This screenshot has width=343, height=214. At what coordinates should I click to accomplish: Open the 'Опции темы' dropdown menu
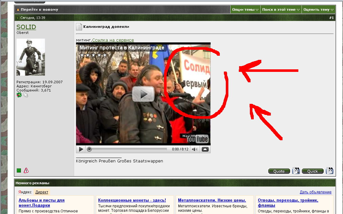click(245, 9)
